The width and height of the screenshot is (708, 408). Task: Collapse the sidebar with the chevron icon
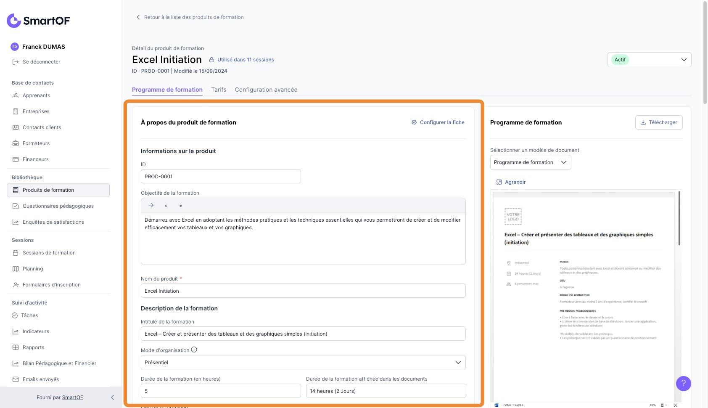pos(112,397)
